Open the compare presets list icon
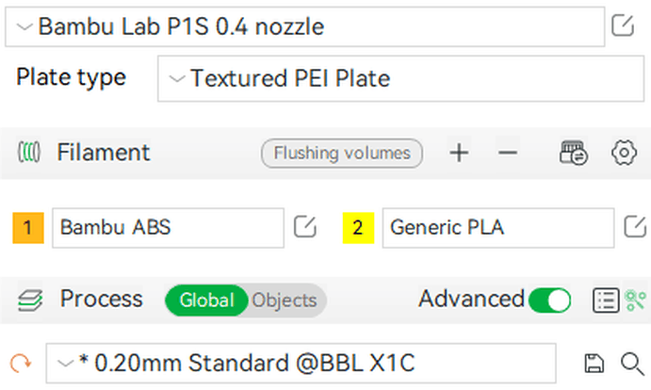Image resolution: width=651 pixels, height=390 pixels. [606, 300]
